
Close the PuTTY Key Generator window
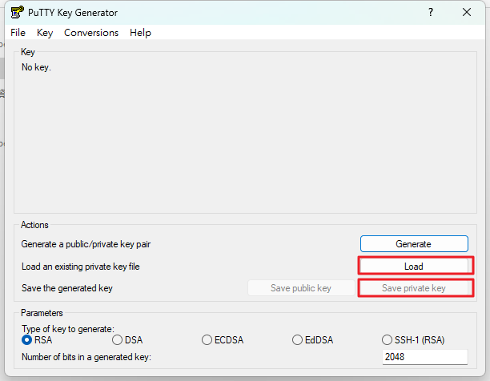click(x=467, y=12)
